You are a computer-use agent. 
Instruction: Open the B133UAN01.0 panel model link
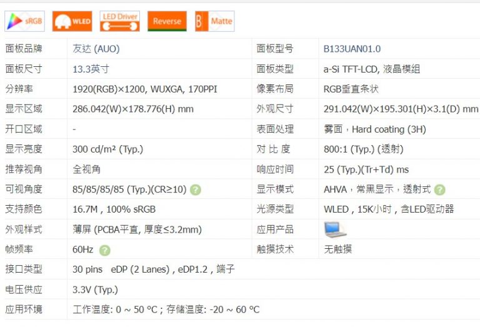pyautogui.click(x=352, y=49)
